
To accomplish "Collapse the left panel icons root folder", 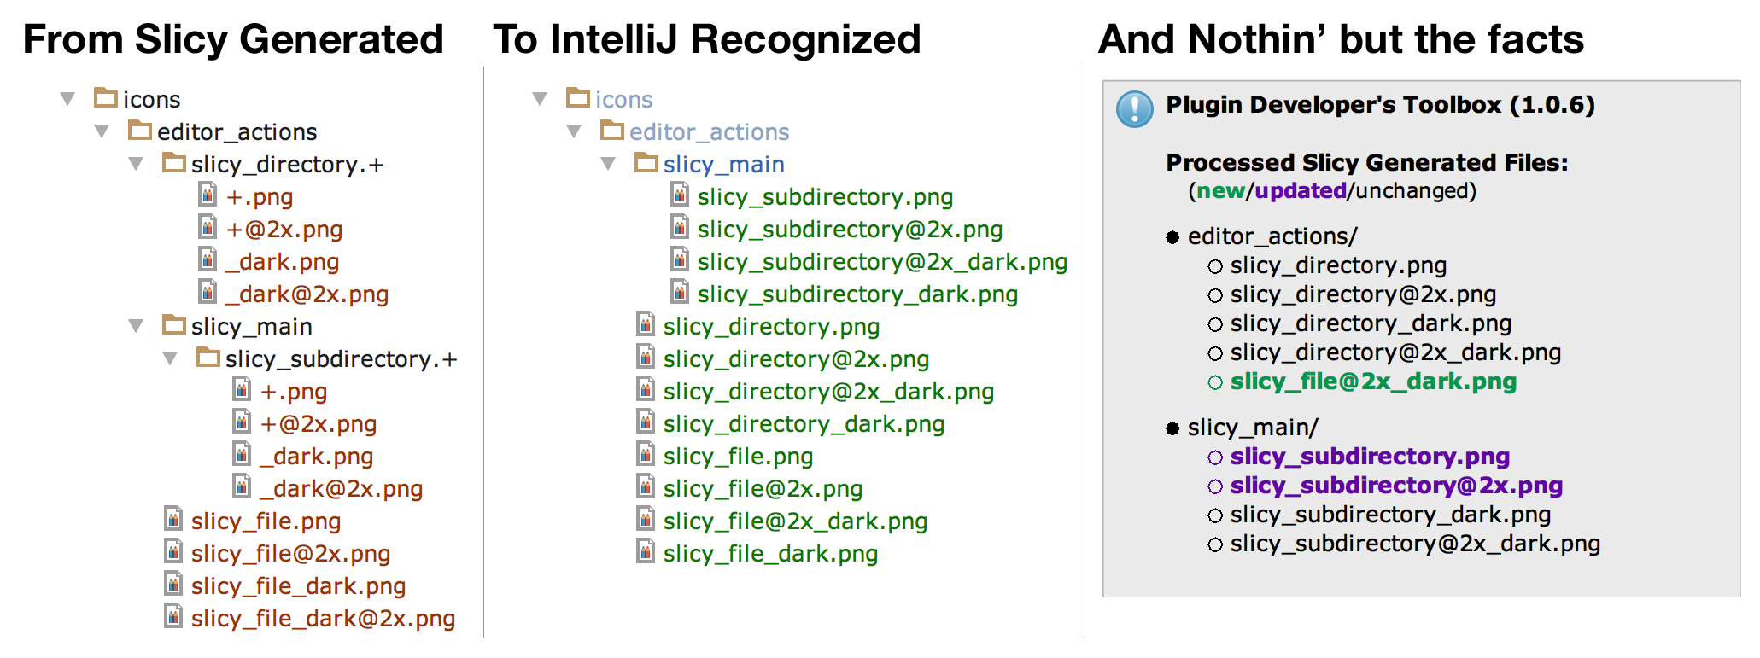I will pos(67,99).
